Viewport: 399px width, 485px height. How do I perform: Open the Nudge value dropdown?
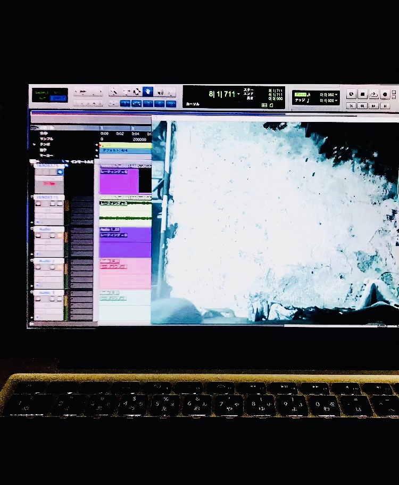pyautogui.click(x=337, y=101)
